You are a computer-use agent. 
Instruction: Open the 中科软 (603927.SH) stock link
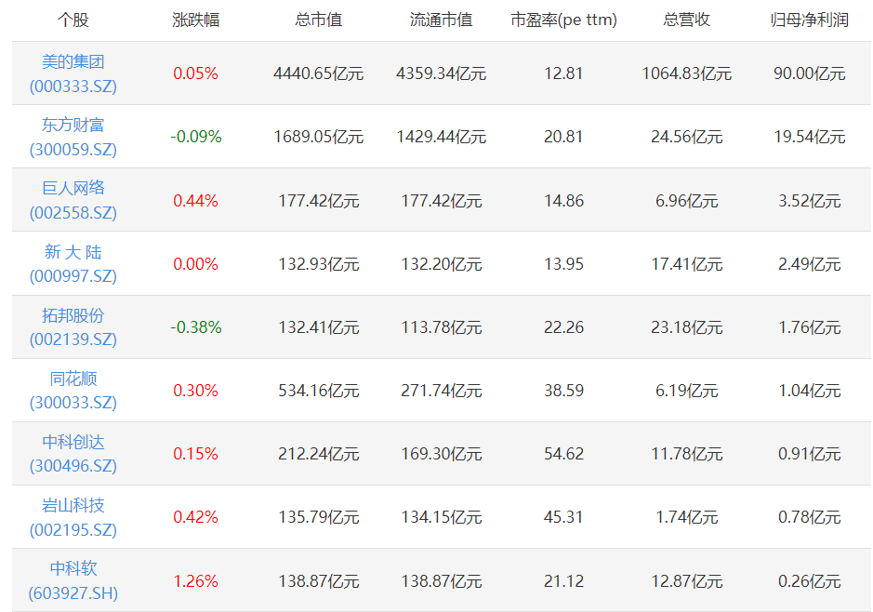(73, 580)
